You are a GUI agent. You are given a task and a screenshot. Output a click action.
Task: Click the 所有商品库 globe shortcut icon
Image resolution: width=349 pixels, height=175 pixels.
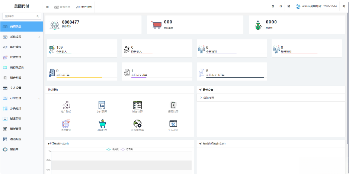[137, 124]
